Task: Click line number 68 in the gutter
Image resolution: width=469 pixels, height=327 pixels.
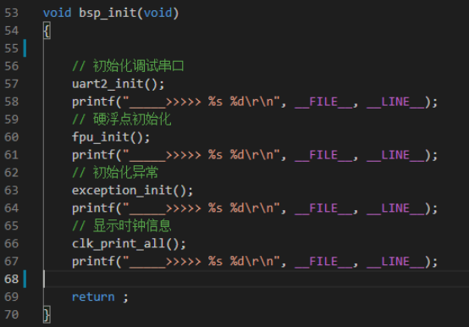Action: click(x=11, y=279)
